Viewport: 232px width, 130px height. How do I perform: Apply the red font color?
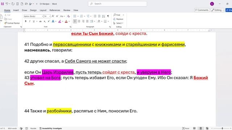66,21
